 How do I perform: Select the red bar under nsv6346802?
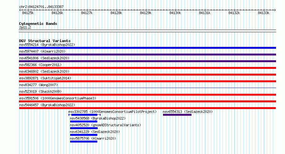tap(147, 75)
